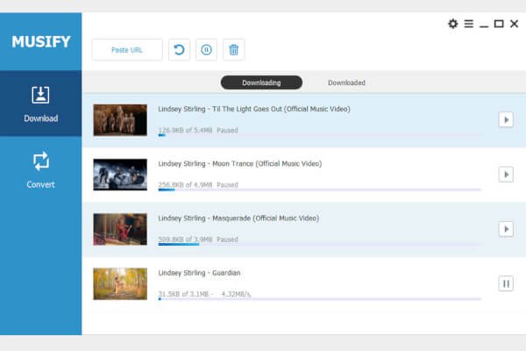This screenshot has width=526, height=351.
Task: Select title 'Lindsey Stirling - Guardian'
Action: tap(199, 273)
